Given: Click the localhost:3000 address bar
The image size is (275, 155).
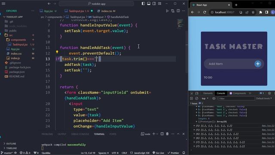Looking at the screenshot, I should (x=224, y=12).
